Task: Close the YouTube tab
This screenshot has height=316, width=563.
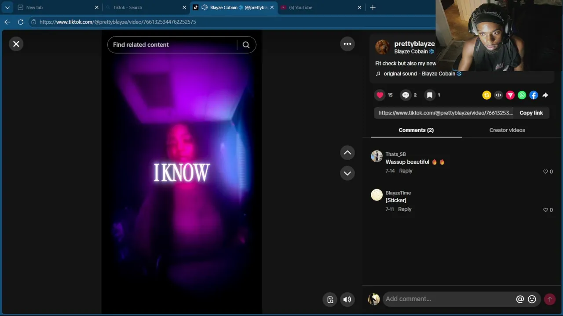Action: 359,7
